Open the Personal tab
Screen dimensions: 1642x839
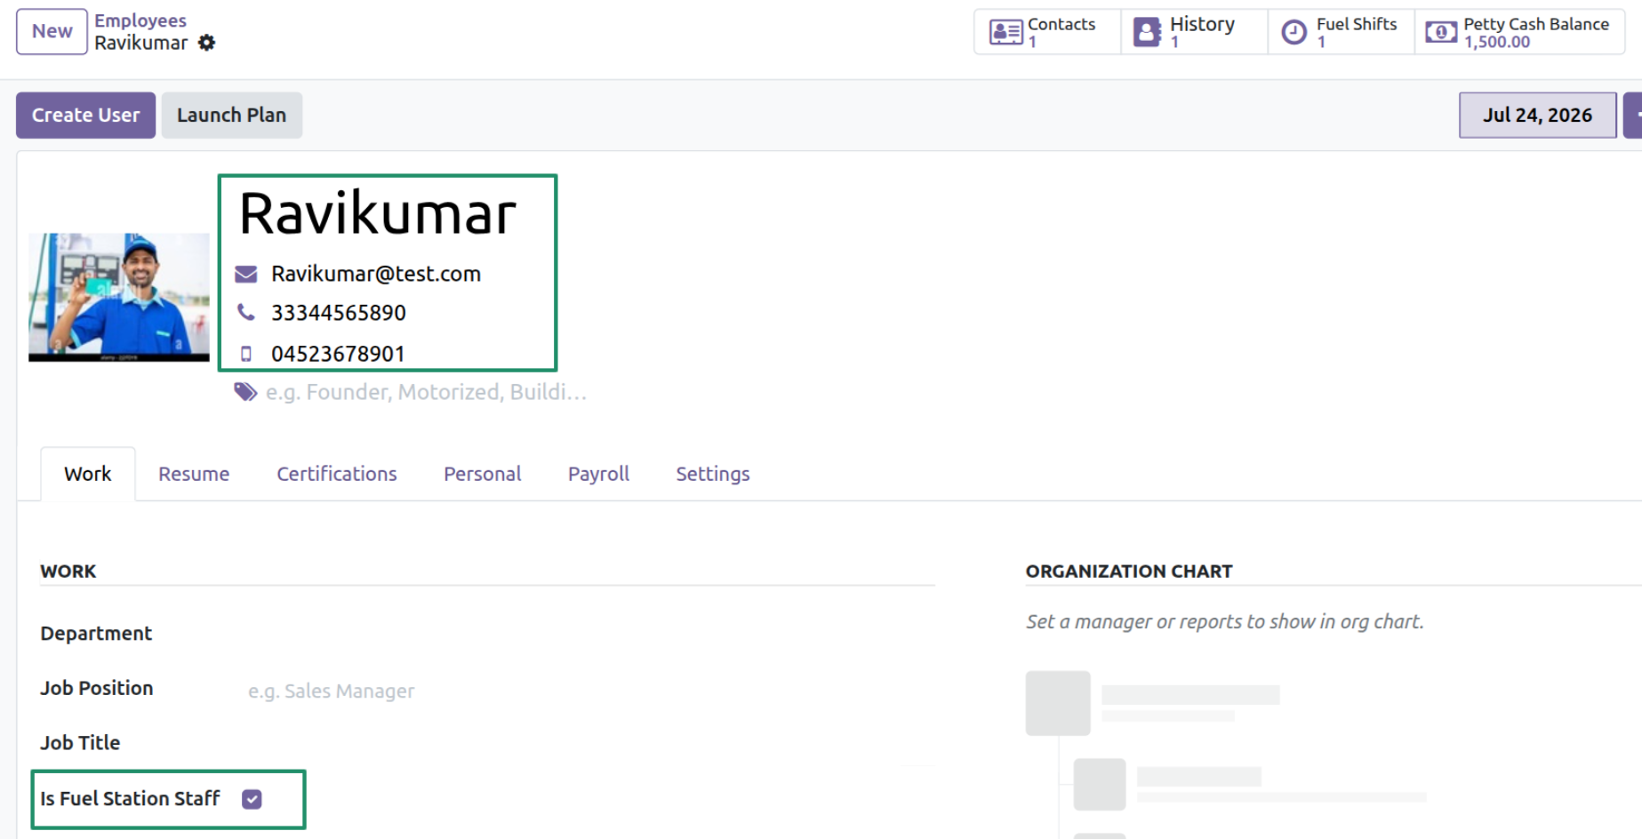(x=482, y=474)
